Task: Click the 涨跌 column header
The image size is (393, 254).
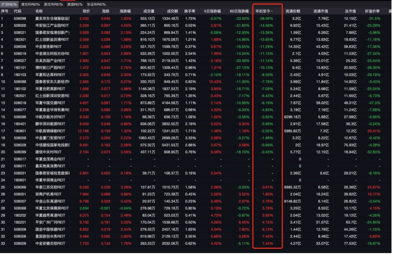Action: [105, 11]
